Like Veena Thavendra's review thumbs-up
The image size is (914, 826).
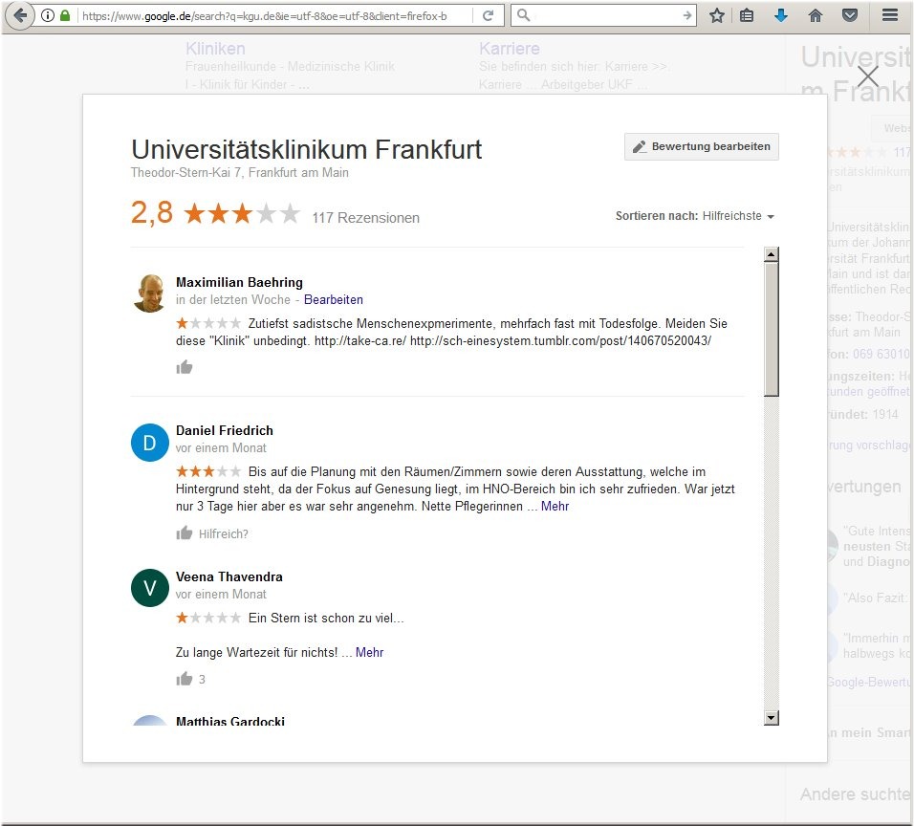point(185,679)
